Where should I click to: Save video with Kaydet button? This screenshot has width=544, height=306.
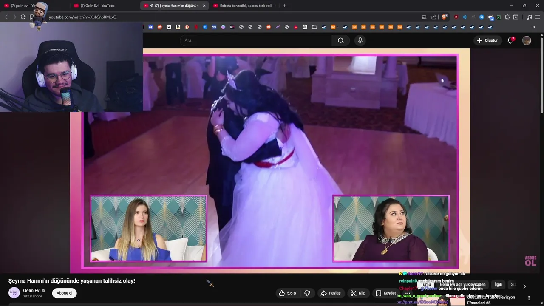386,293
